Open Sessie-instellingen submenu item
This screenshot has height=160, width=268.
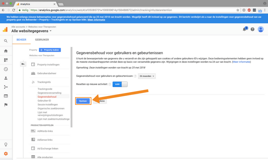pos(48,105)
